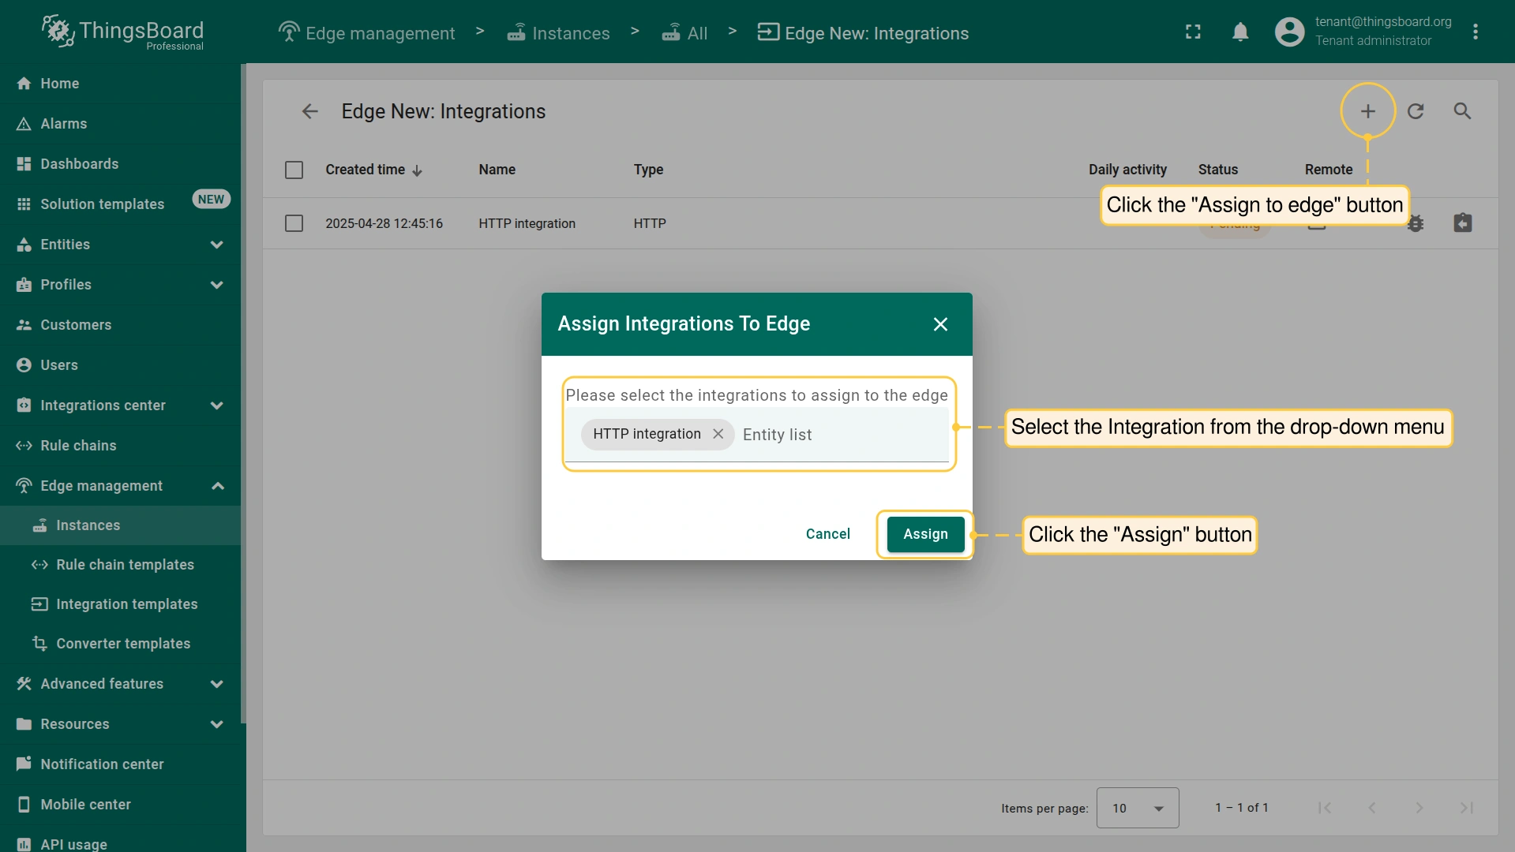Go back using the left arrow
This screenshot has height=852, width=1515.
click(x=309, y=111)
